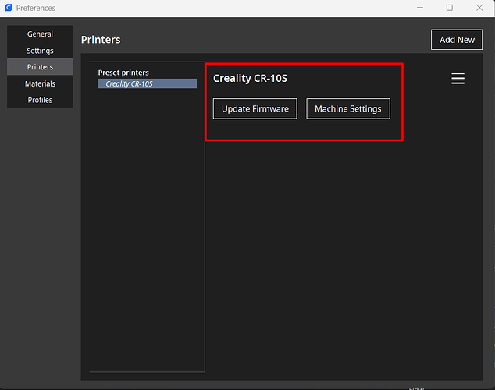Click the Creality app icon in the title bar
Screen dimensions: 495x390
9,8
